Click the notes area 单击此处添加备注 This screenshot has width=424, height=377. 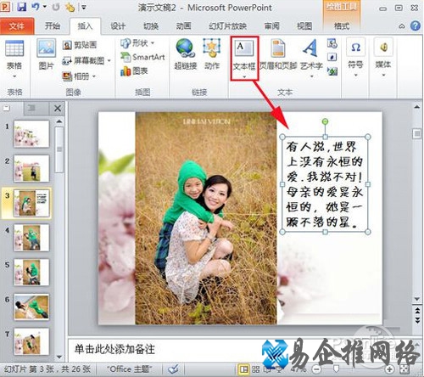tap(114, 349)
